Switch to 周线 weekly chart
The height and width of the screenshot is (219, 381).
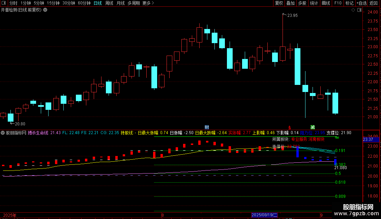click(x=109, y=3)
